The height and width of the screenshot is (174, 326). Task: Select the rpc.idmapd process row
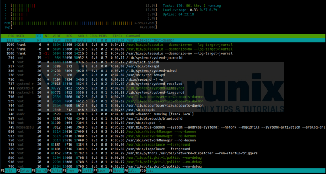163,75
